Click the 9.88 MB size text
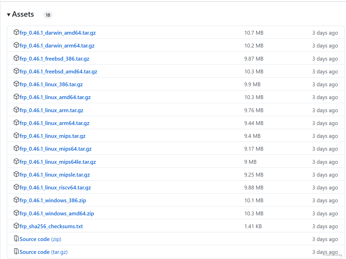 tap(254, 188)
